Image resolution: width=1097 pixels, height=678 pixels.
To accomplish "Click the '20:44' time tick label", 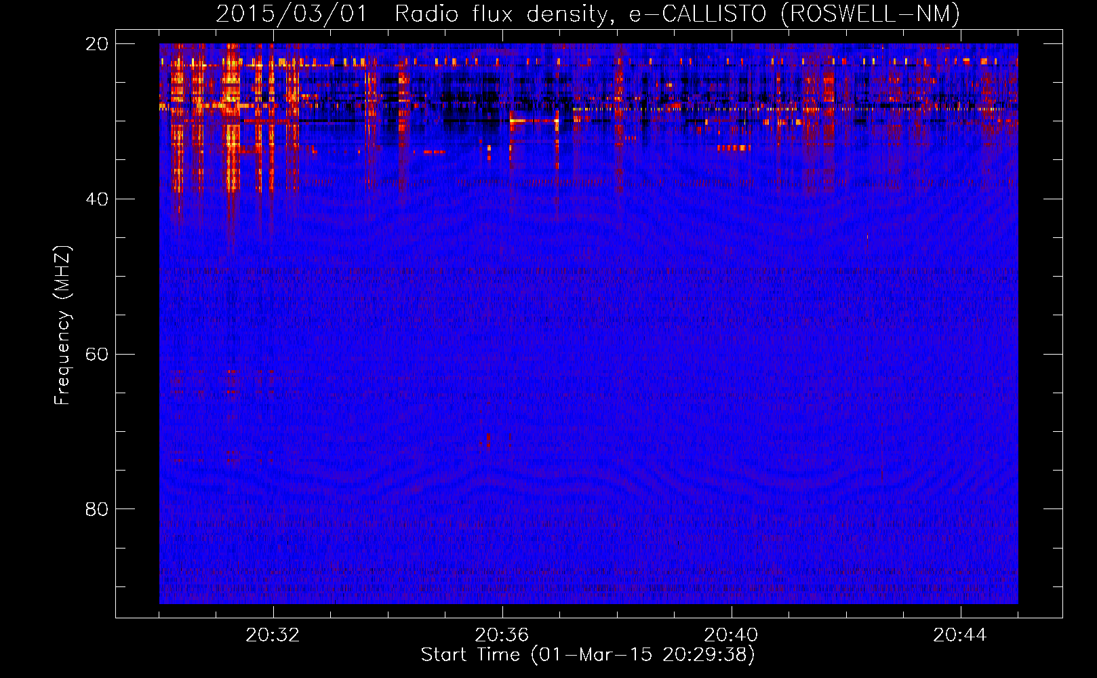I will tap(960, 635).
